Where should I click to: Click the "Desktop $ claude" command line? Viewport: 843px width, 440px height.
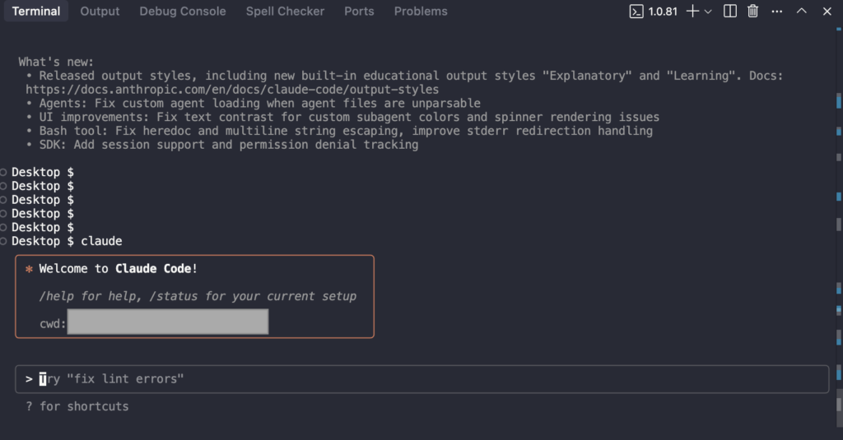(x=67, y=241)
